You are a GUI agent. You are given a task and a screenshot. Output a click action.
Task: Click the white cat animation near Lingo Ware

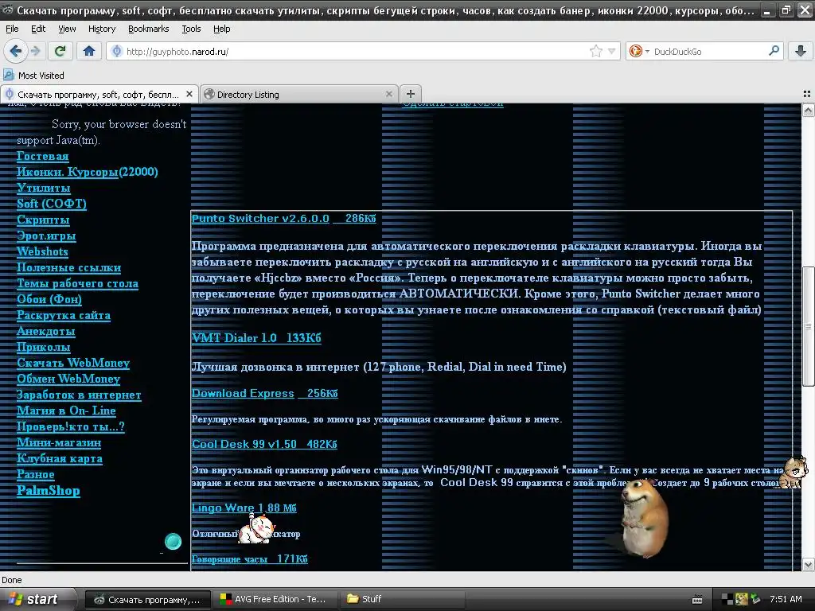(255, 529)
